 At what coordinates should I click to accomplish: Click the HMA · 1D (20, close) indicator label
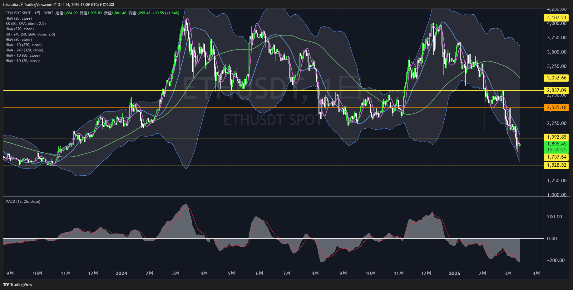pos(22,61)
